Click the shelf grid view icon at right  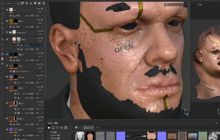tap(218, 133)
